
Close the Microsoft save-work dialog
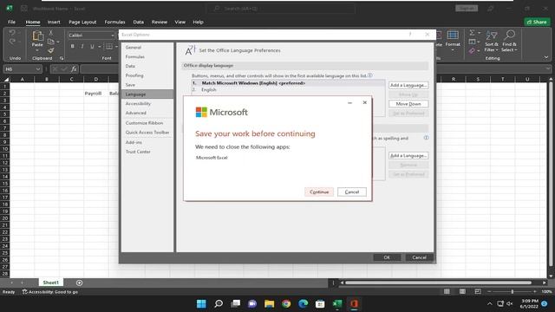364,102
